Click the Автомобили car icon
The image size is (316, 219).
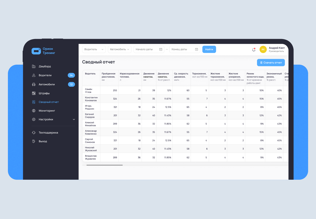click(34, 84)
